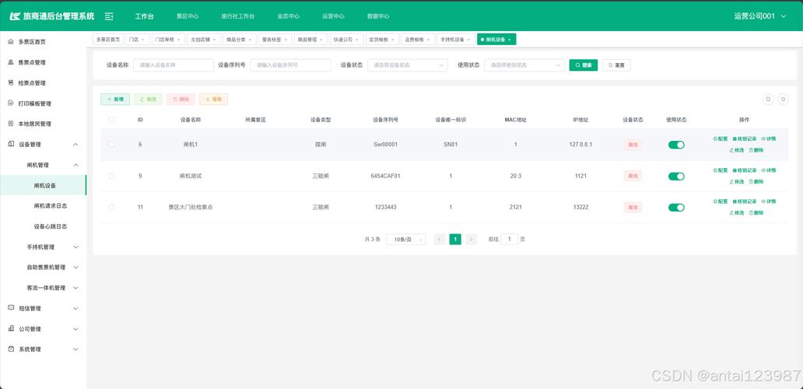Click the 重置 reset button
This screenshot has width=803, height=389.
click(616, 65)
